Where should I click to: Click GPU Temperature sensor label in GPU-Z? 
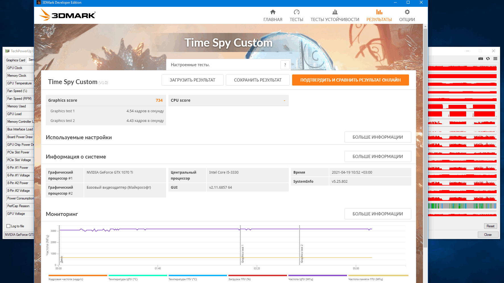19,83
